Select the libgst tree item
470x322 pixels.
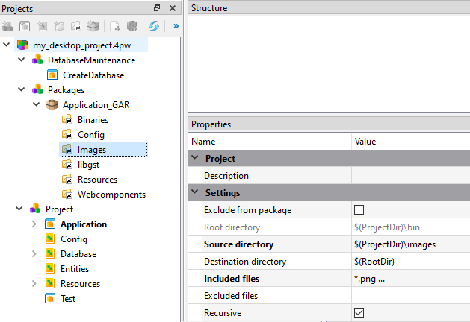click(88, 165)
